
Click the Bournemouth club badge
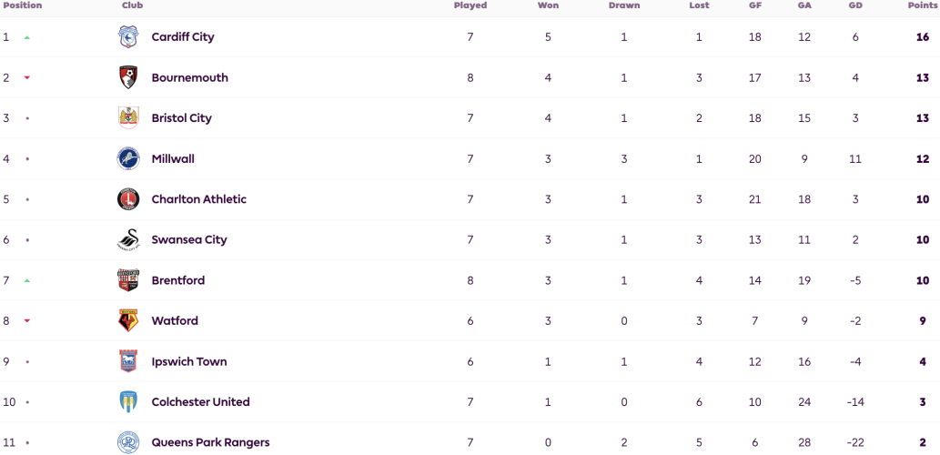click(x=127, y=77)
